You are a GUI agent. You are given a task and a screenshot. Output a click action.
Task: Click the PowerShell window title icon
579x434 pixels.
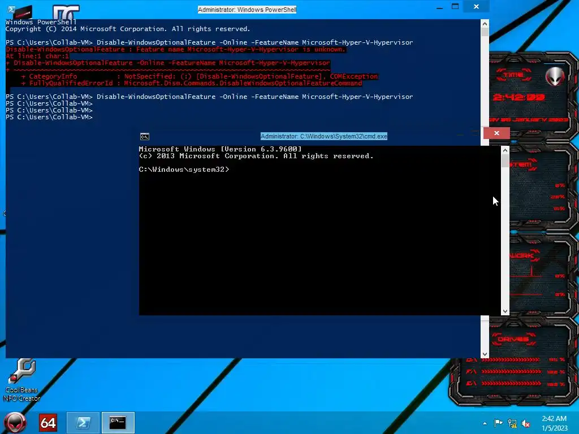(x=11, y=9)
